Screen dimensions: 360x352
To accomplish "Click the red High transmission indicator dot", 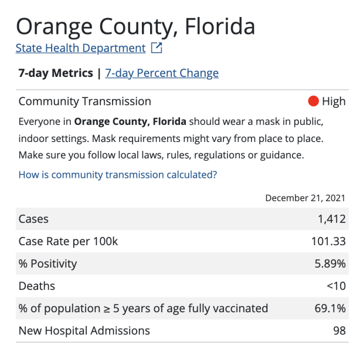I will [313, 101].
